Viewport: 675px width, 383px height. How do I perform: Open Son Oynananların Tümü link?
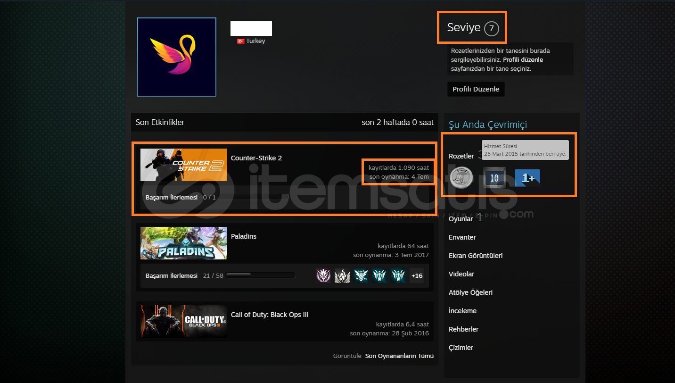click(399, 356)
